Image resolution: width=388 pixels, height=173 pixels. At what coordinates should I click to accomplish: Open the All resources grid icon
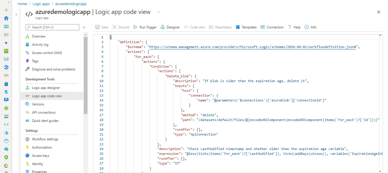[x=6, y=51]
